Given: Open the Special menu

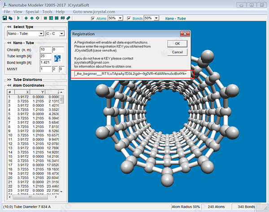Looking at the screenshot, I should (32, 12).
